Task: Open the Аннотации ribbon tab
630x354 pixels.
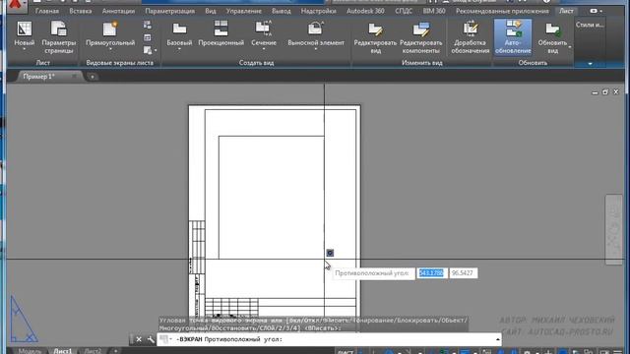Action: 118,11
